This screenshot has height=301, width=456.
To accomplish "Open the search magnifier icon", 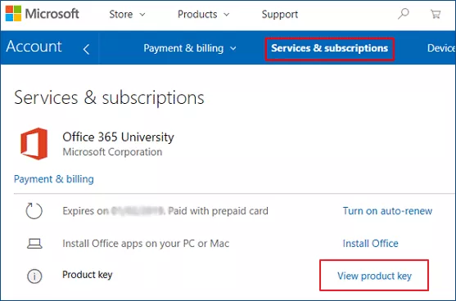I will pyautogui.click(x=404, y=14).
